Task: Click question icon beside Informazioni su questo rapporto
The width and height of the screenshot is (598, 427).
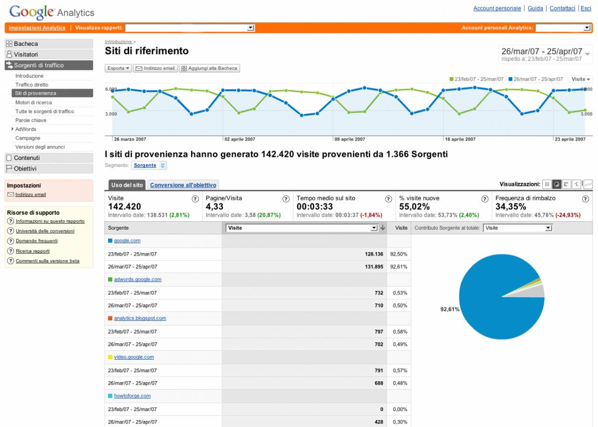Action: 10,221
